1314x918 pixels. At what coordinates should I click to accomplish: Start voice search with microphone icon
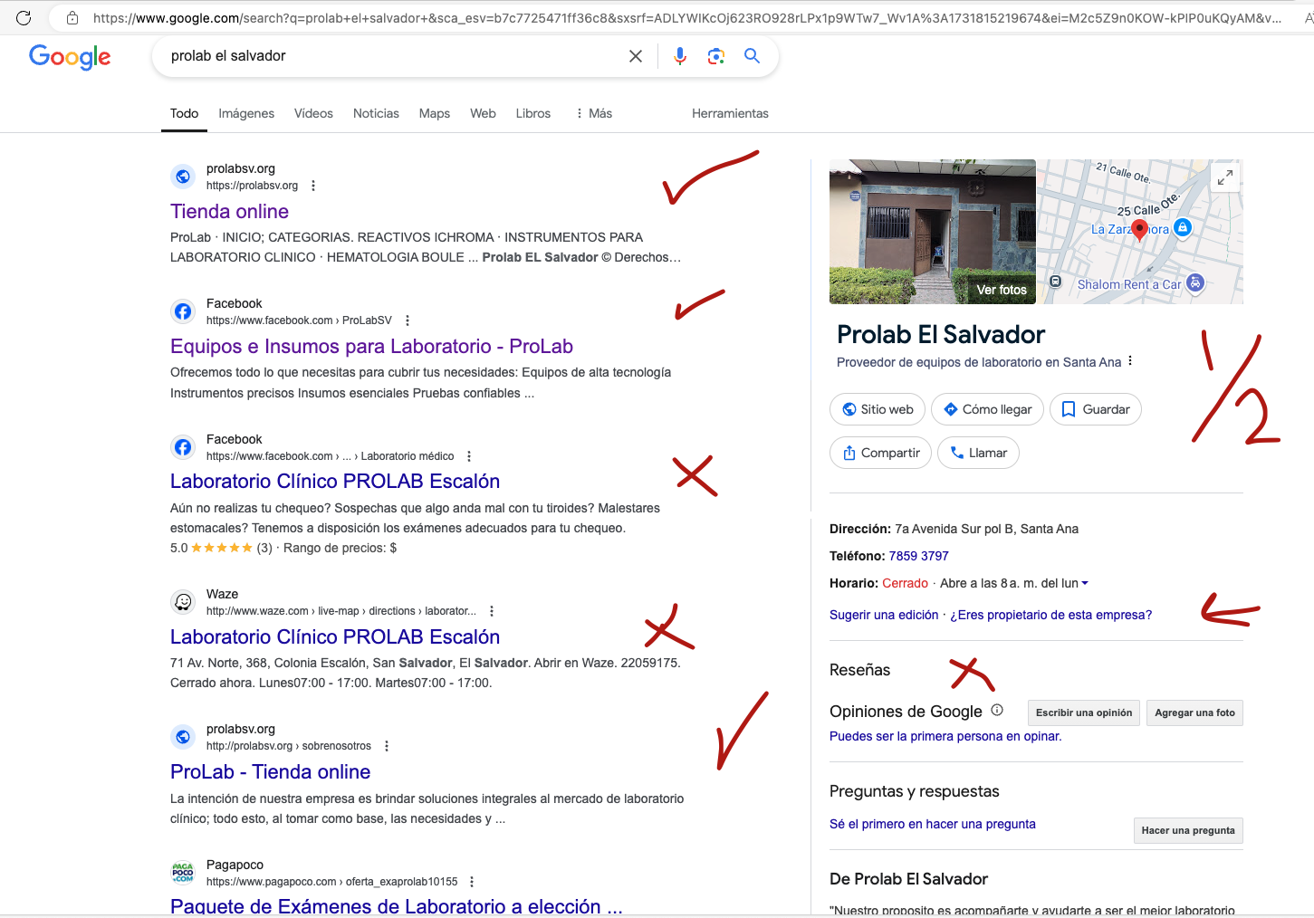(x=680, y=56)
